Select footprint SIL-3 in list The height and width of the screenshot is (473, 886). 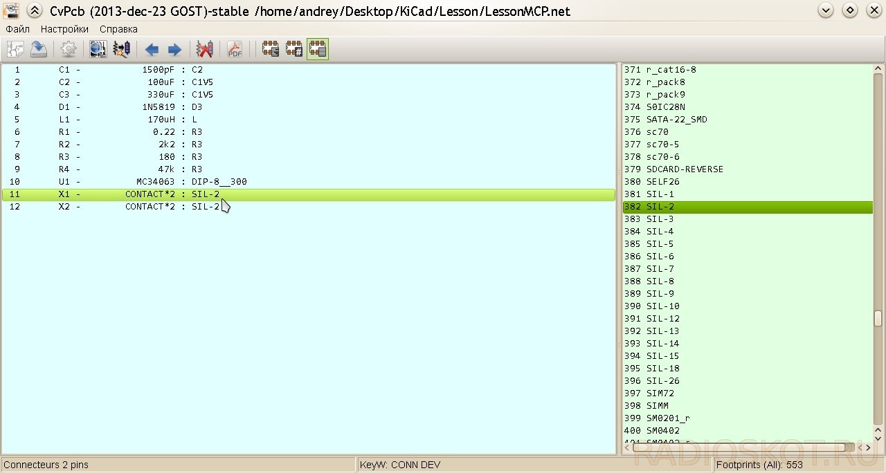tap(748, 219)
